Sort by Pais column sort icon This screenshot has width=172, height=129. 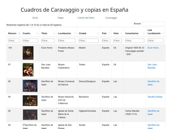(x=110, y=33)
